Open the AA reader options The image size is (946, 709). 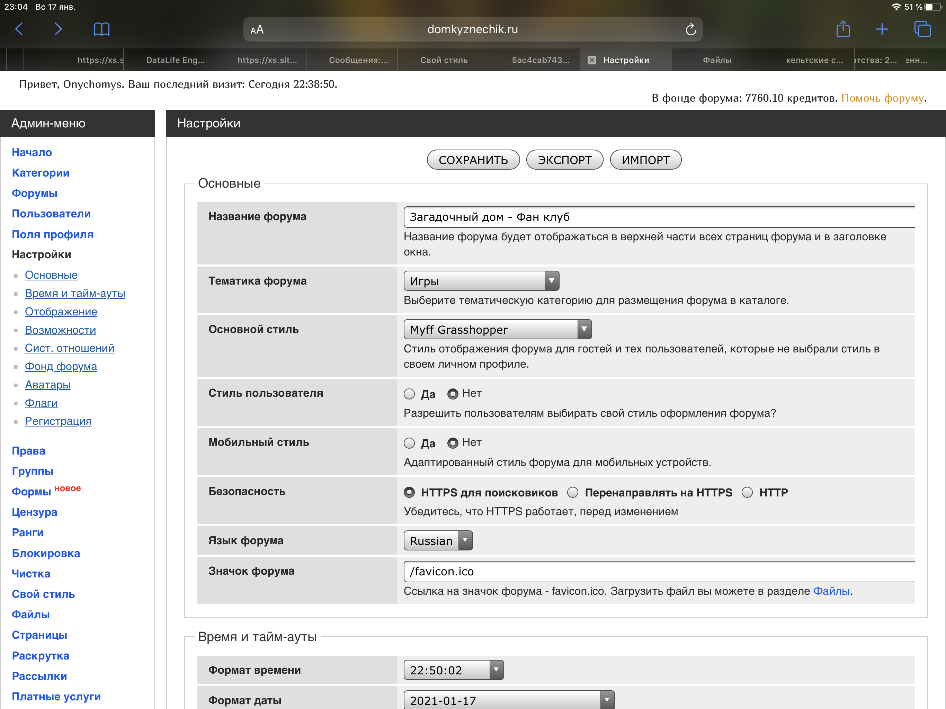coord(257,29)
